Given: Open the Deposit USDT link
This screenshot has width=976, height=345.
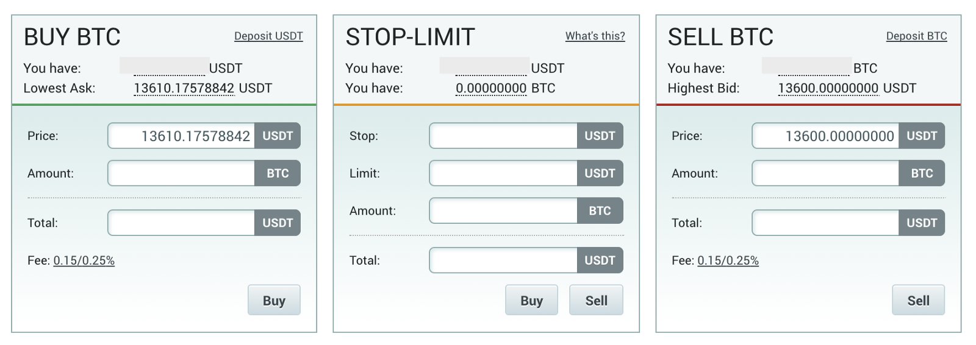Looking at the screenshot, I should point(268,36).
